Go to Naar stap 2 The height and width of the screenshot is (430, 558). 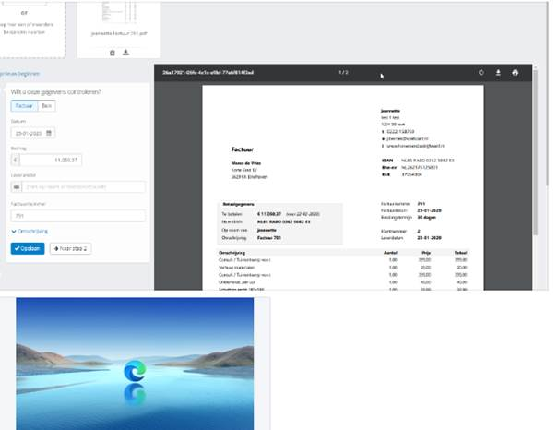tap(70, 248)
